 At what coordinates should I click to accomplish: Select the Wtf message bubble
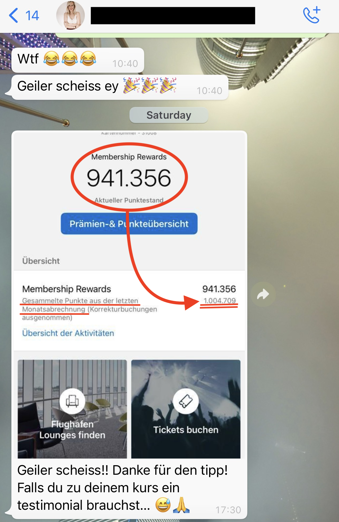(x=78, y=60)
